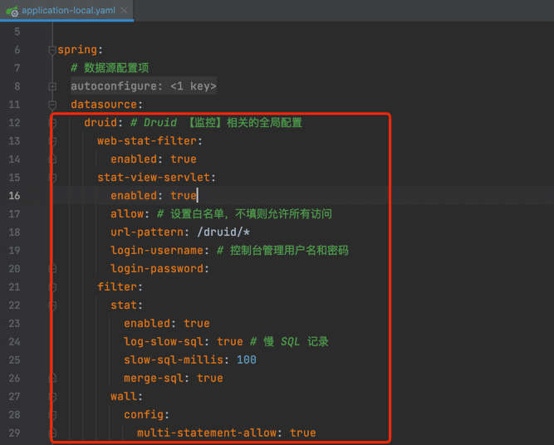Fold the web-stat-filter section
The height and width of the screenshot is (445, 554).
pyautogui.click(x=52, y=141)
